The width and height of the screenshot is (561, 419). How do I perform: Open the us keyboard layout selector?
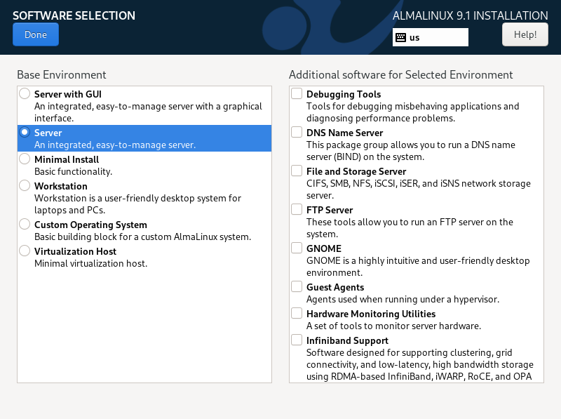coord(430,37)
